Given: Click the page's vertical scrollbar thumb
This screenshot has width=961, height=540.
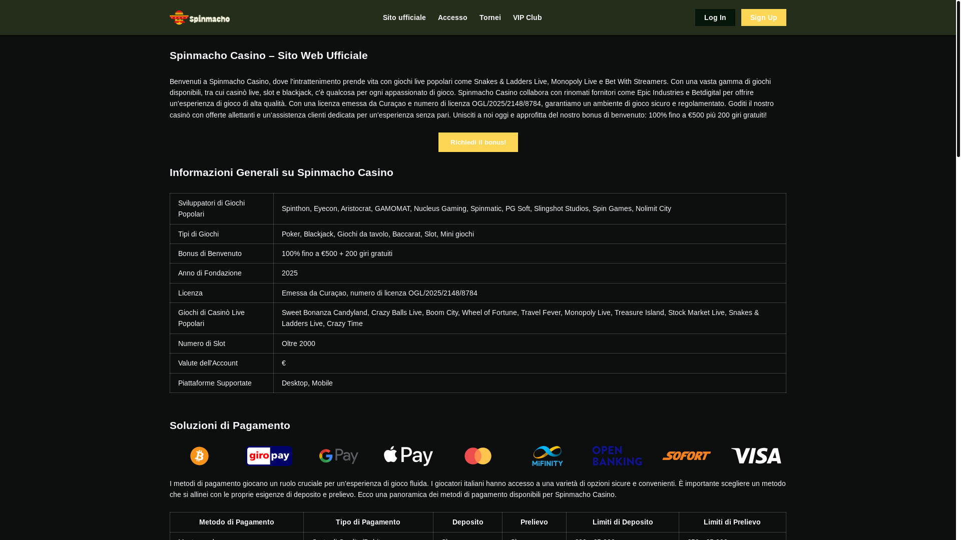Looking at the screenshot, I should click(958, 78).
